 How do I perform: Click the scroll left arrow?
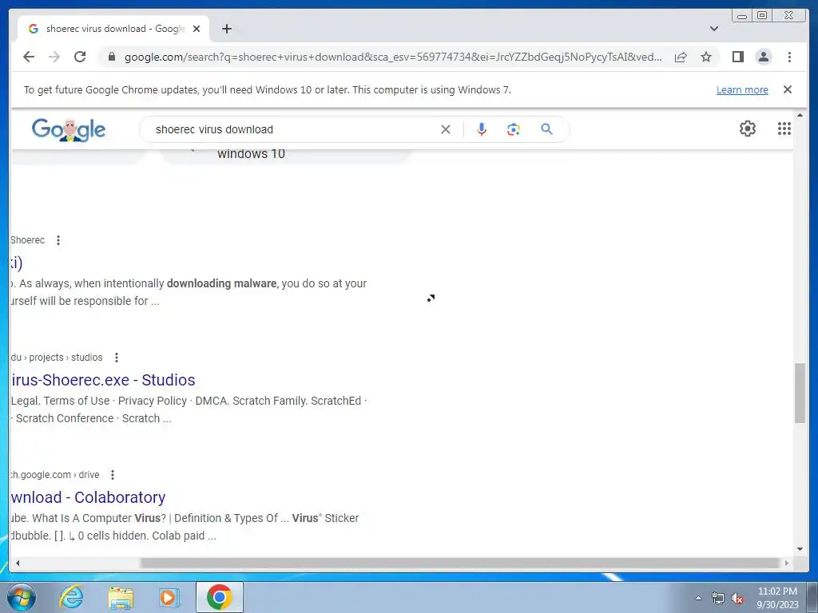point(18,563)
